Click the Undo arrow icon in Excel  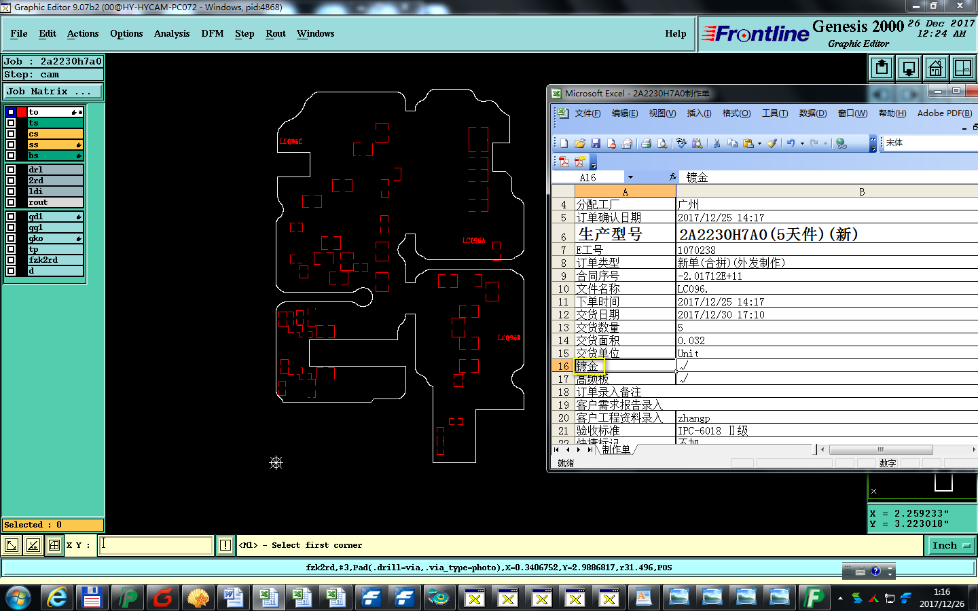tap(791, 143)
